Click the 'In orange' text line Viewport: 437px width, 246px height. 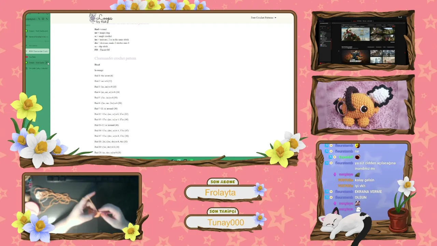click(x=99, y=70)
